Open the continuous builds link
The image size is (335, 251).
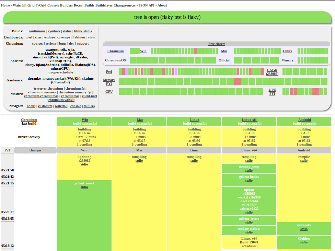(x=37, y=31)
